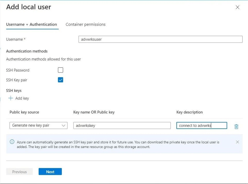Dismiss the SSH key pair info banner
The image size is (248, 184).
[x=237, y=142]
